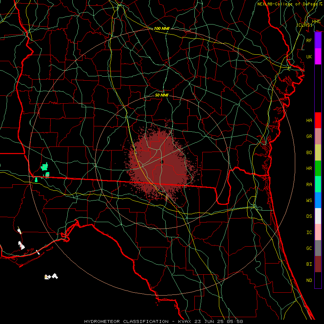324x324 pixels.
Task: Click the RF purple legend swatch
Action: (x=318, y=40)
